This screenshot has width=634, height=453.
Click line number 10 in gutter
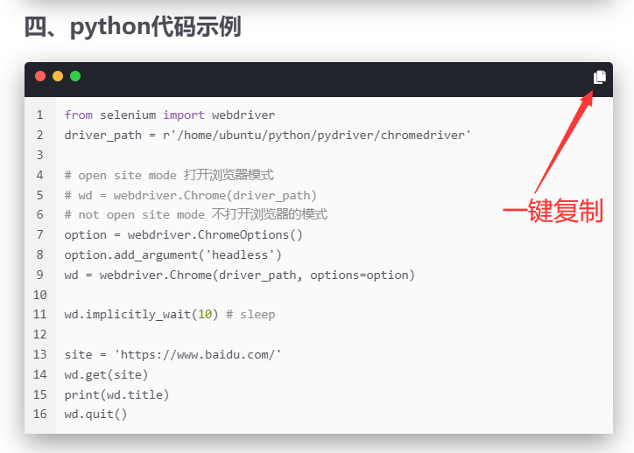39,295
